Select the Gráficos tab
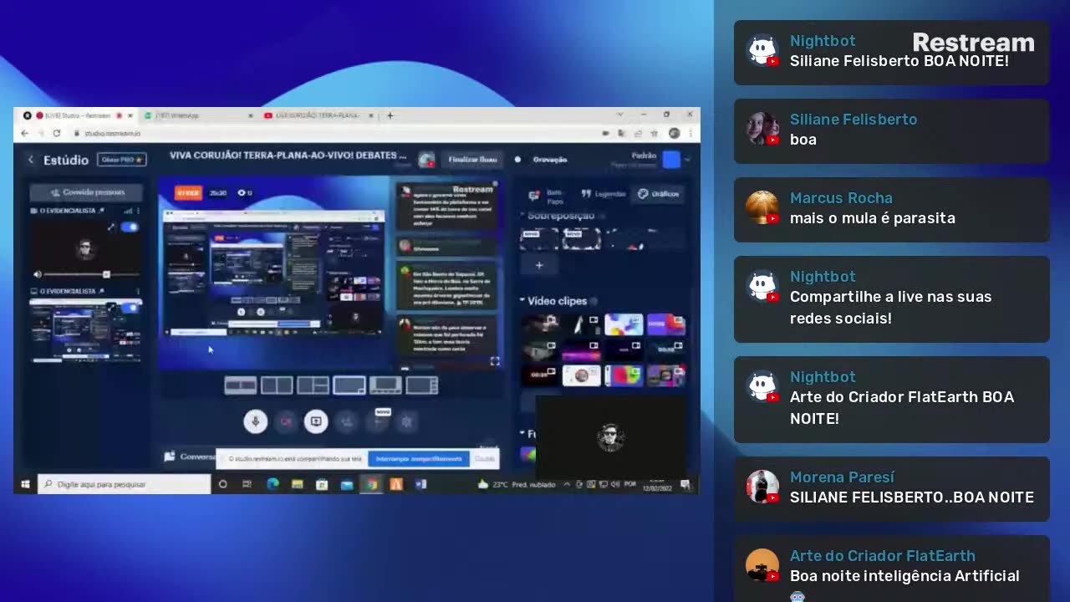Screen dimensions: 1070x602 pos(659,194)
